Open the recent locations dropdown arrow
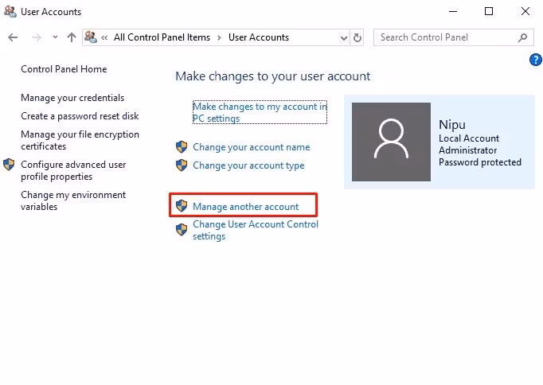This screenshot has width=543, height=385. point(55,37)
